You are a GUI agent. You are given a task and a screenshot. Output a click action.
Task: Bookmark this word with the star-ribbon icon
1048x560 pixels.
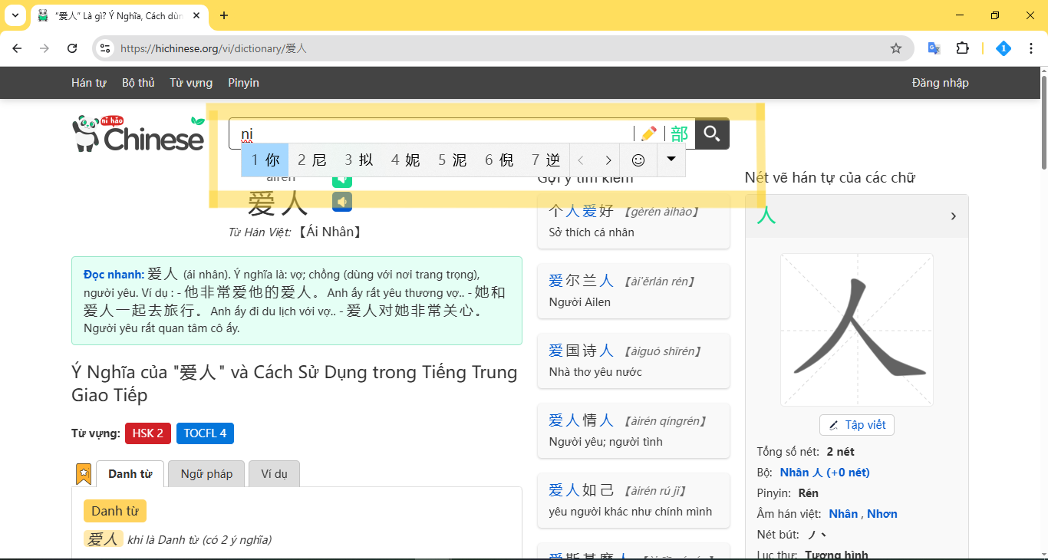coord(84,474)
